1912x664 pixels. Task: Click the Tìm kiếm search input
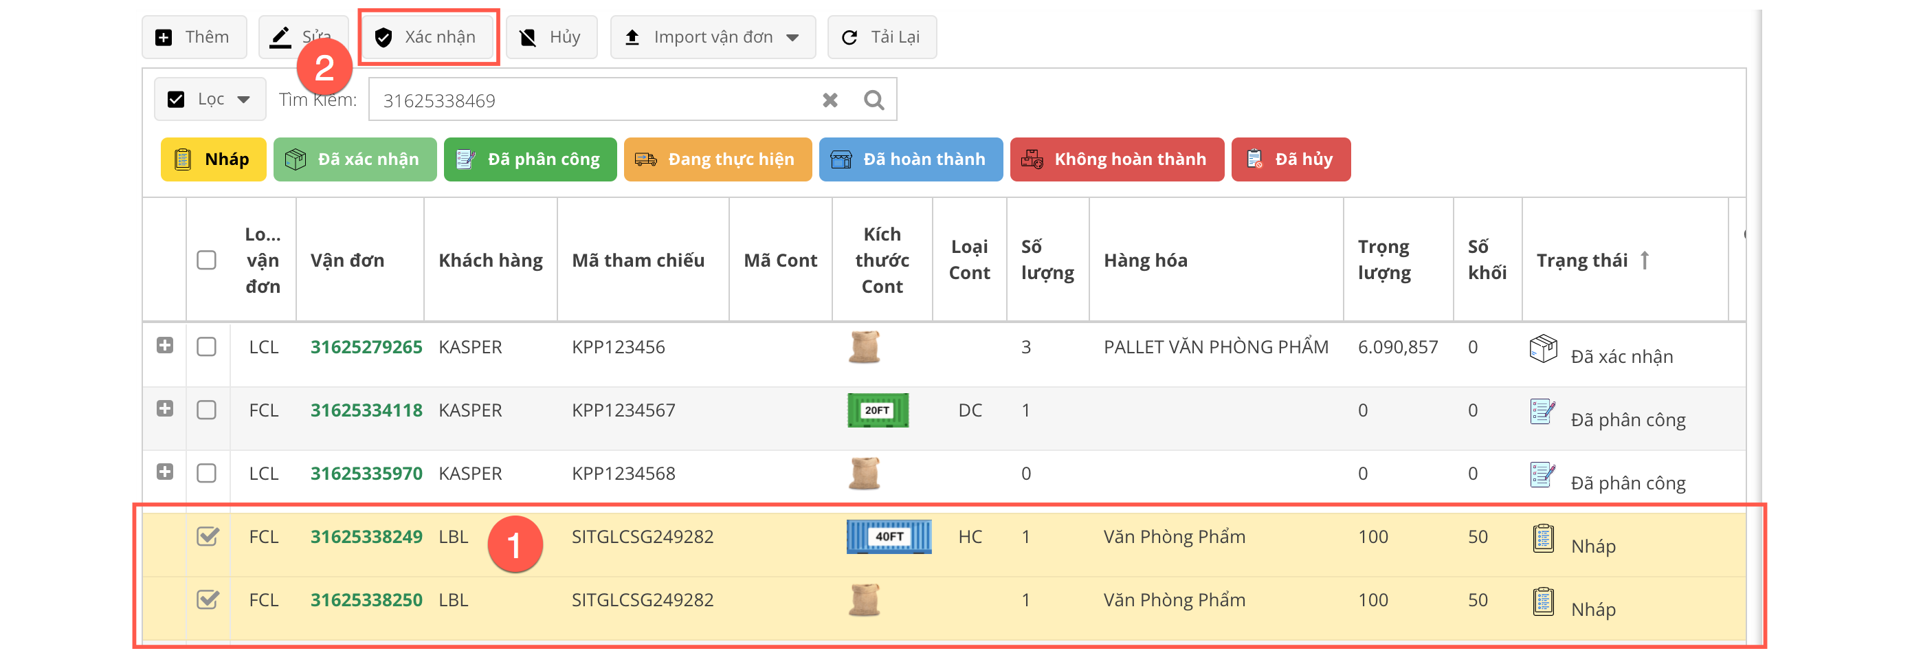594,100
